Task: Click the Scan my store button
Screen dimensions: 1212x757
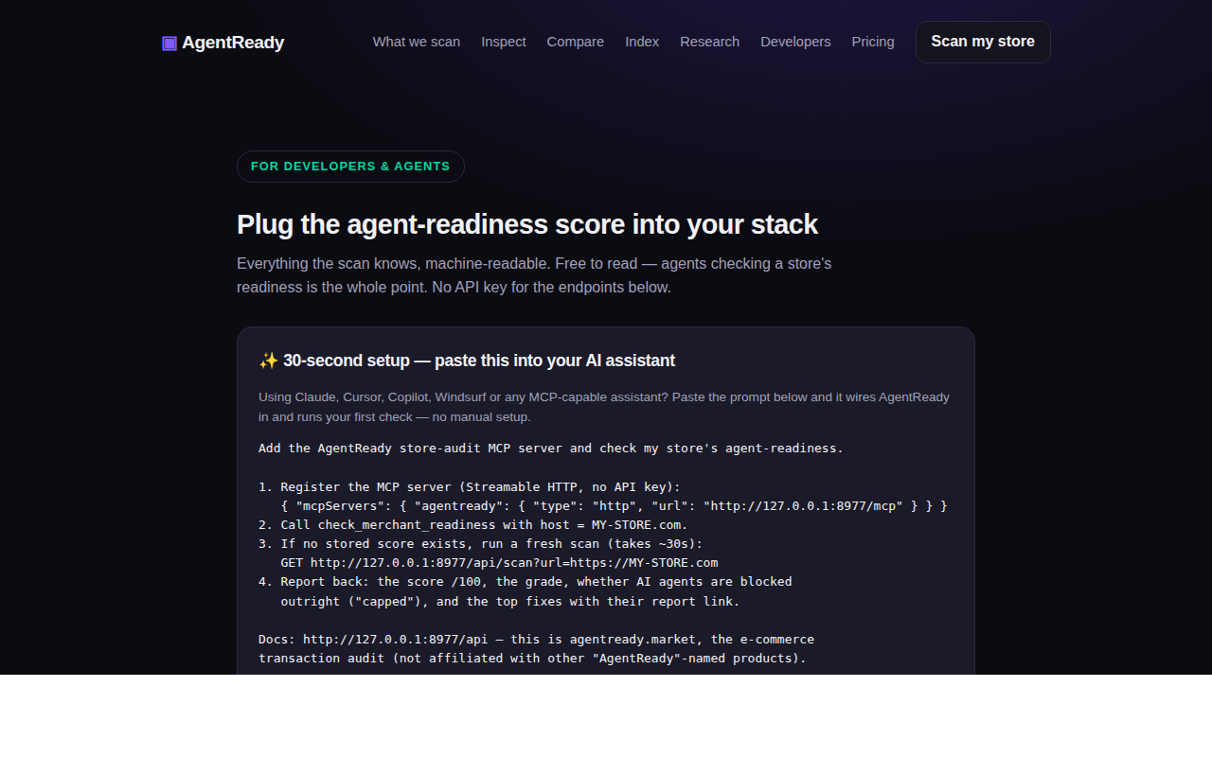Action: [983, 42]
